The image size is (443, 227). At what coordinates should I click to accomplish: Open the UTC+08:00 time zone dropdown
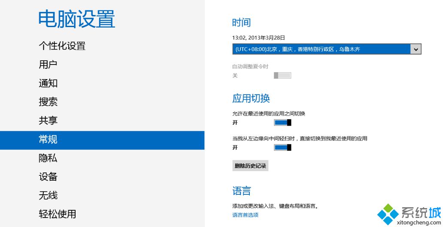(327, 49)
